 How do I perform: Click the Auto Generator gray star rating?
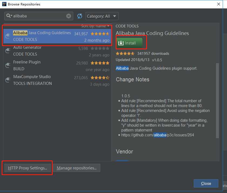pyautogui.click(x=100, y=48)
